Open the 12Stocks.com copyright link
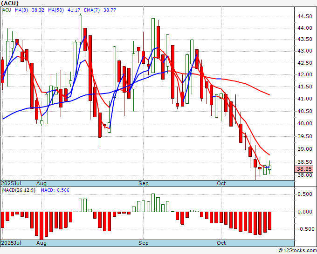Screen dimensions: 317x254 297,250
